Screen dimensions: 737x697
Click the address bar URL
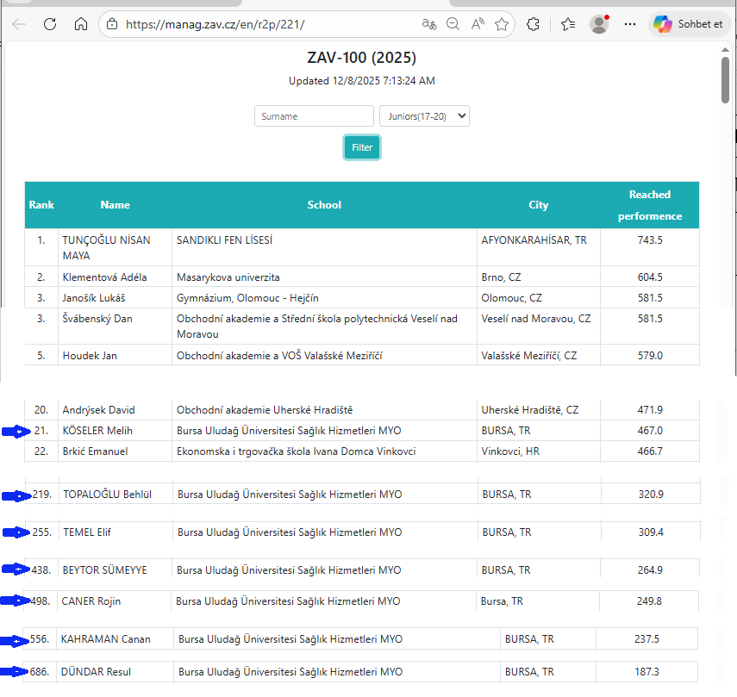click(x=215, y=24)
